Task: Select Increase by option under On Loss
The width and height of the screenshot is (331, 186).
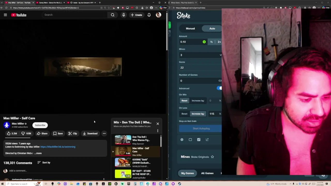Action: [x=198, y=114]
